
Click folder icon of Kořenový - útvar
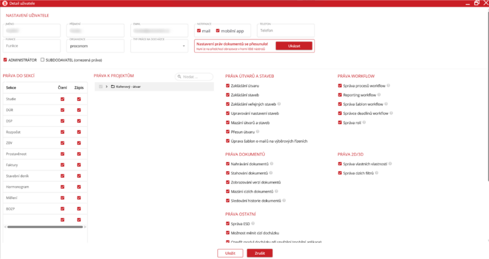coord(112,86)
